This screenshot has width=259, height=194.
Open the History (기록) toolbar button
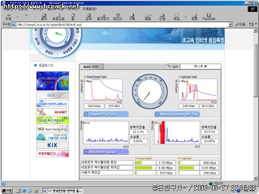coord(132,17)
